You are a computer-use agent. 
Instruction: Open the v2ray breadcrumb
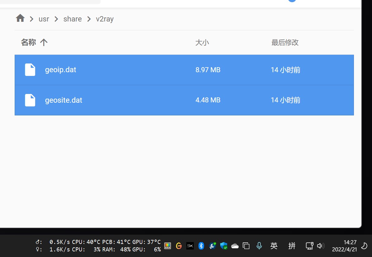coord(105,19)
